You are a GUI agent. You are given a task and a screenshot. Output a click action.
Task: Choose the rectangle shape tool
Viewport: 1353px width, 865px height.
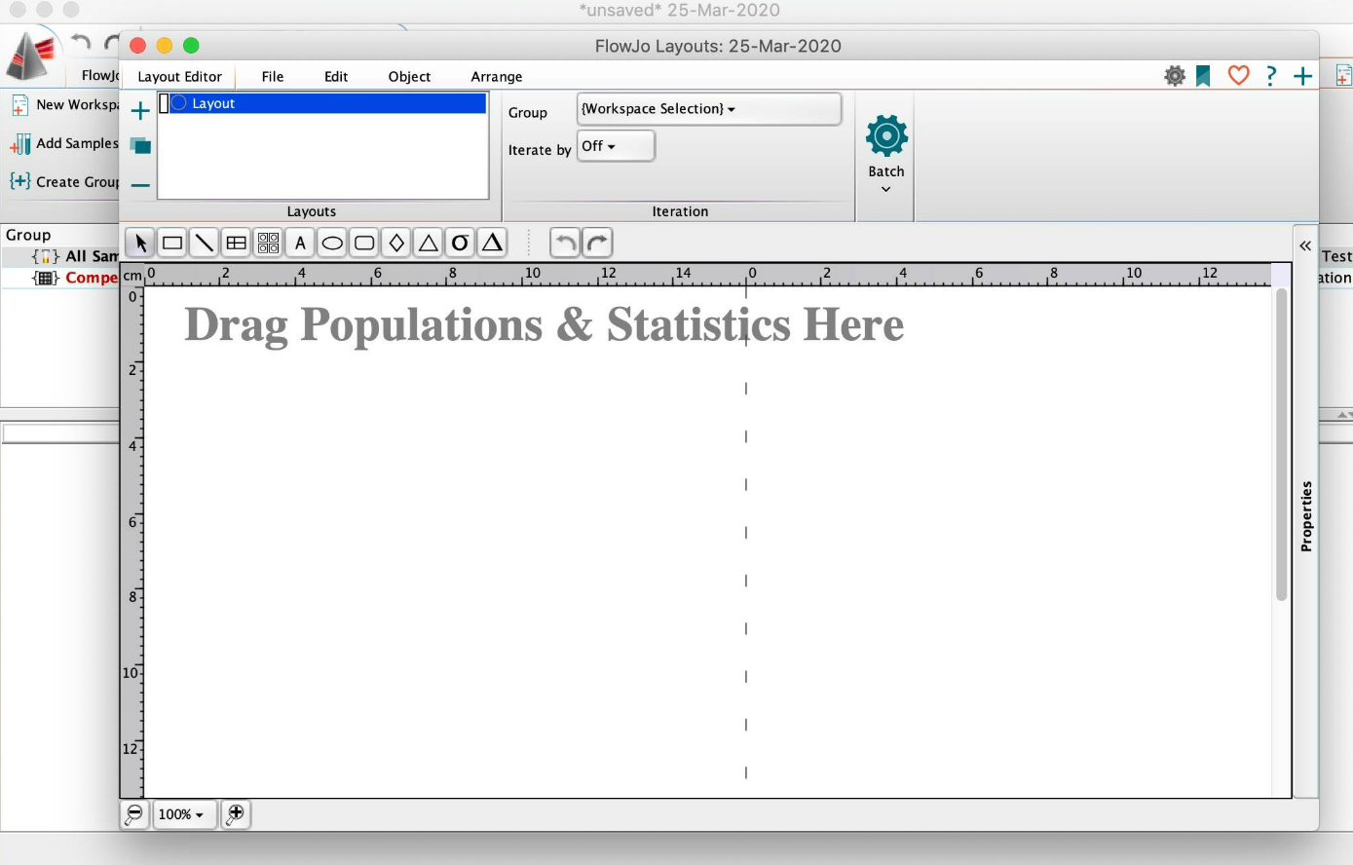point(172,243)
